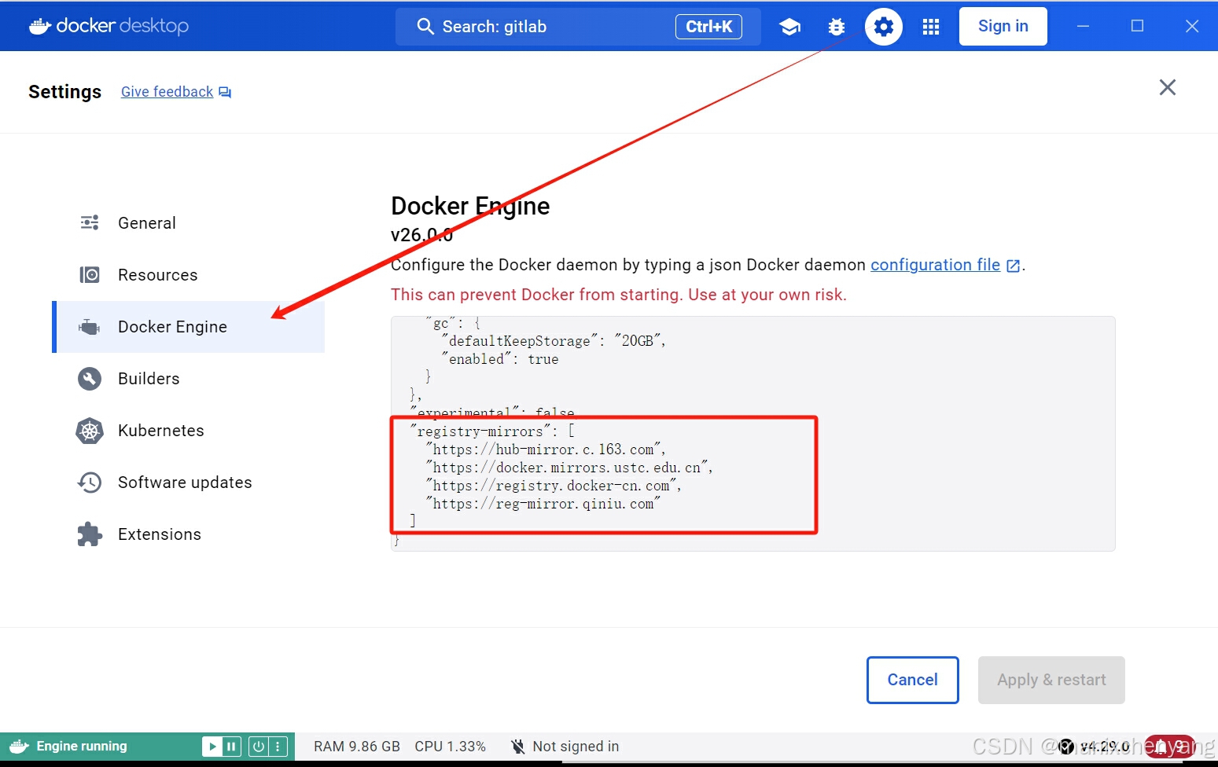Viewport: 1218px width, 767px height.
Task: Select the Kubernetes settings tab
Action: 189,431
